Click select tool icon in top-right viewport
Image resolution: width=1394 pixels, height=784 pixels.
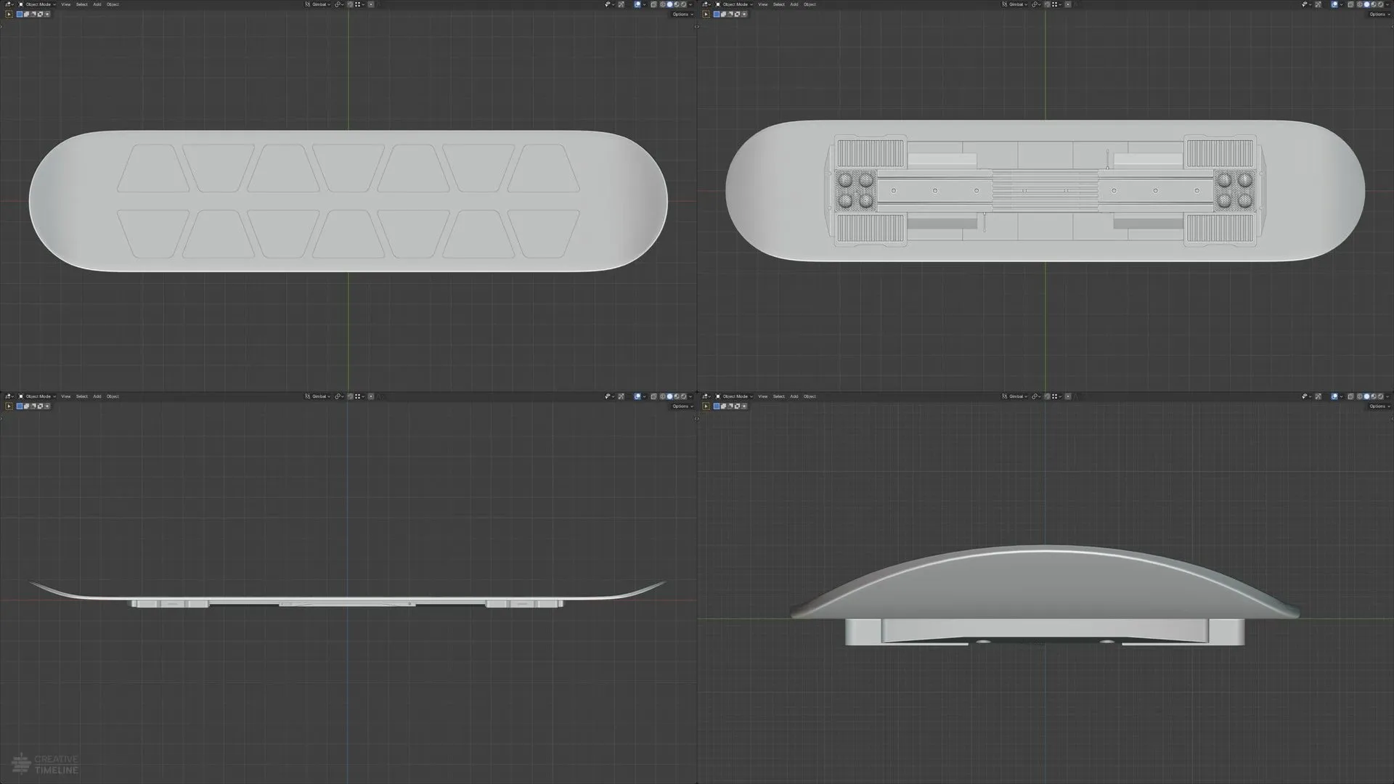click(706, 14)
